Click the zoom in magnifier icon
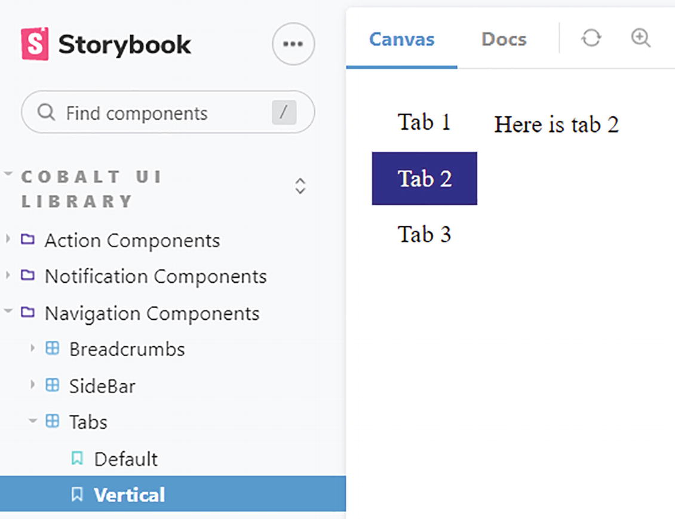 coord(640,39)
